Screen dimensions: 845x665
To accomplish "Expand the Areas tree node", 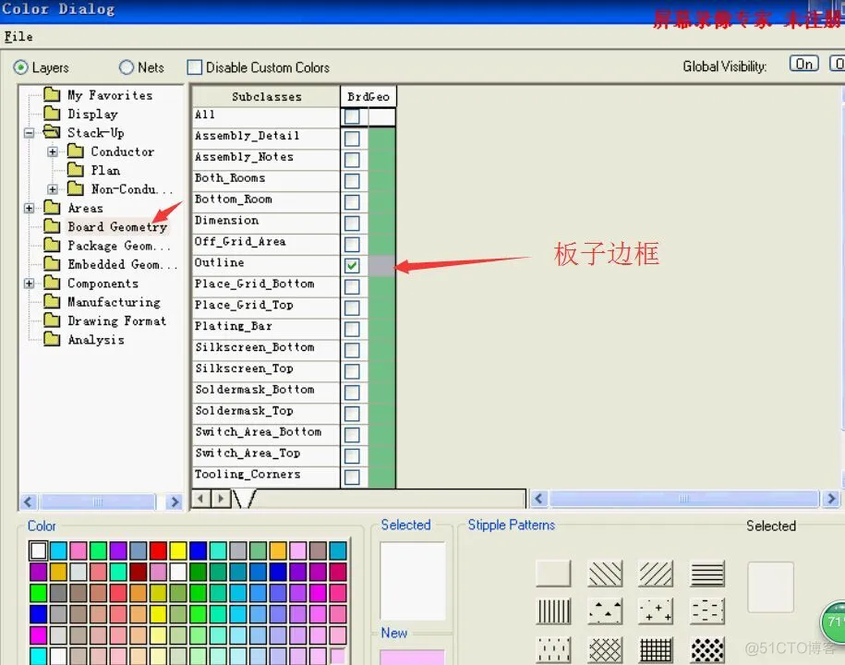I will coord(30,208).
